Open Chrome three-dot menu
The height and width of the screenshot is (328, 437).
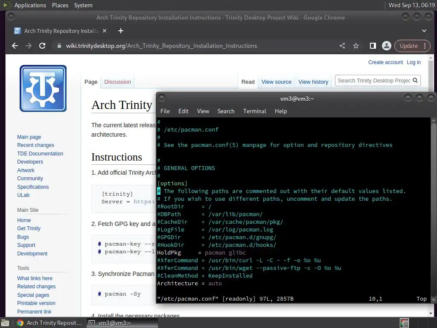(x=425, y=46)
